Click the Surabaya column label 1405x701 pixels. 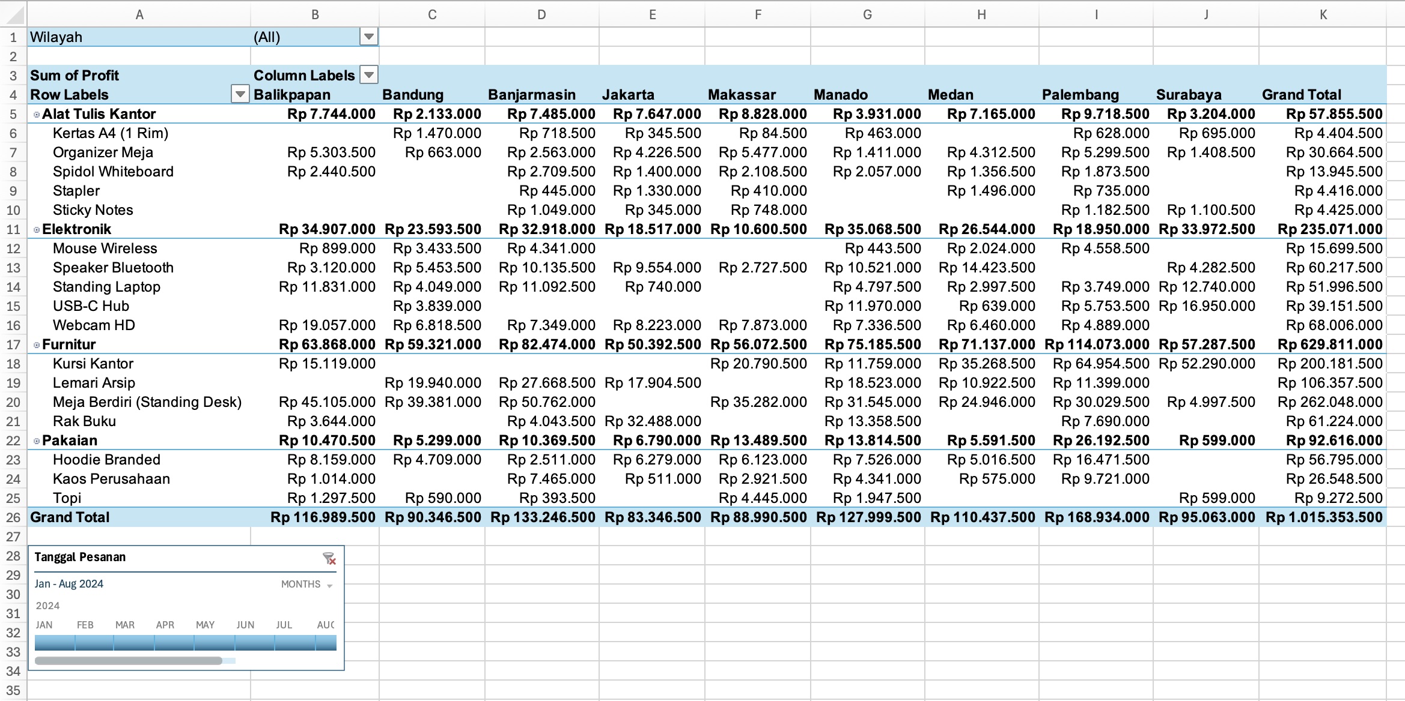tap(1189, 95)
